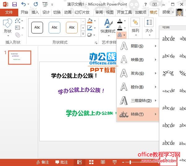Undo the last action

[x=24, y=4]
